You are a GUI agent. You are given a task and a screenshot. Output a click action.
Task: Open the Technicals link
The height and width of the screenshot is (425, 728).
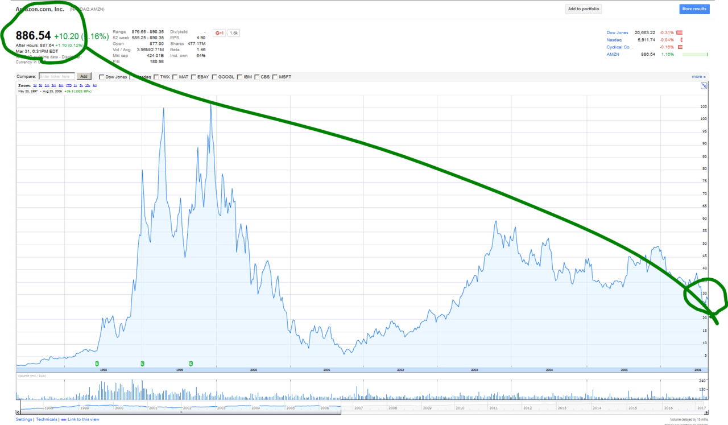coord(47,419)
